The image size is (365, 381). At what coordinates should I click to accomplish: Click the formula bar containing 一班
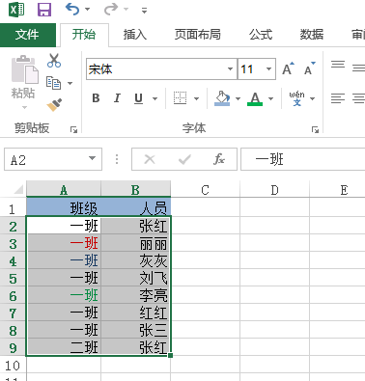click(303, 159)
